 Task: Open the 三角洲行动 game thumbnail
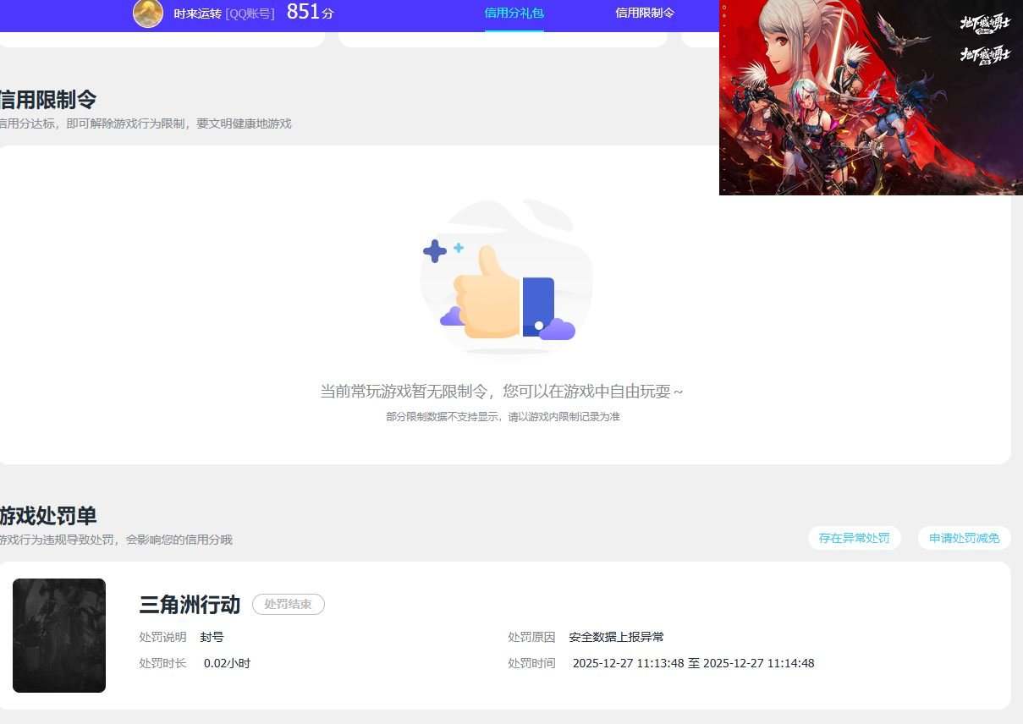pos(59,635)
